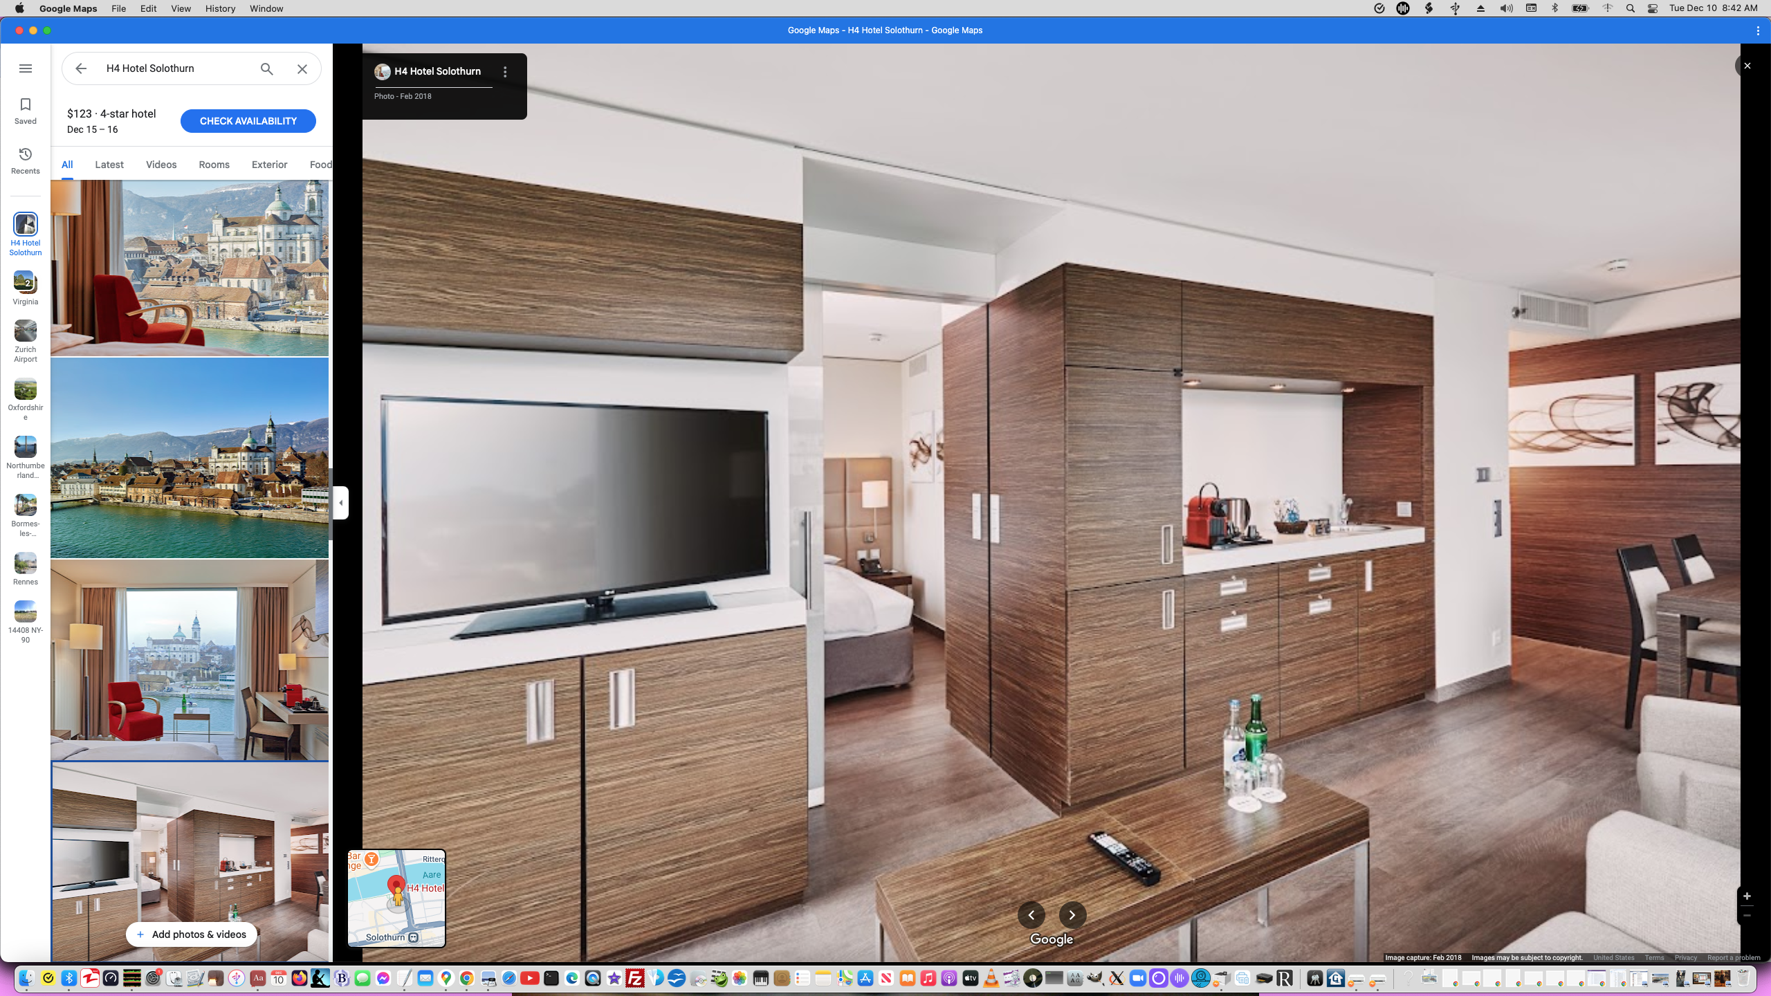Switch to the Rooms tab
The height and width of the screenshot is (996, 1771).
(x=213, y=164)
